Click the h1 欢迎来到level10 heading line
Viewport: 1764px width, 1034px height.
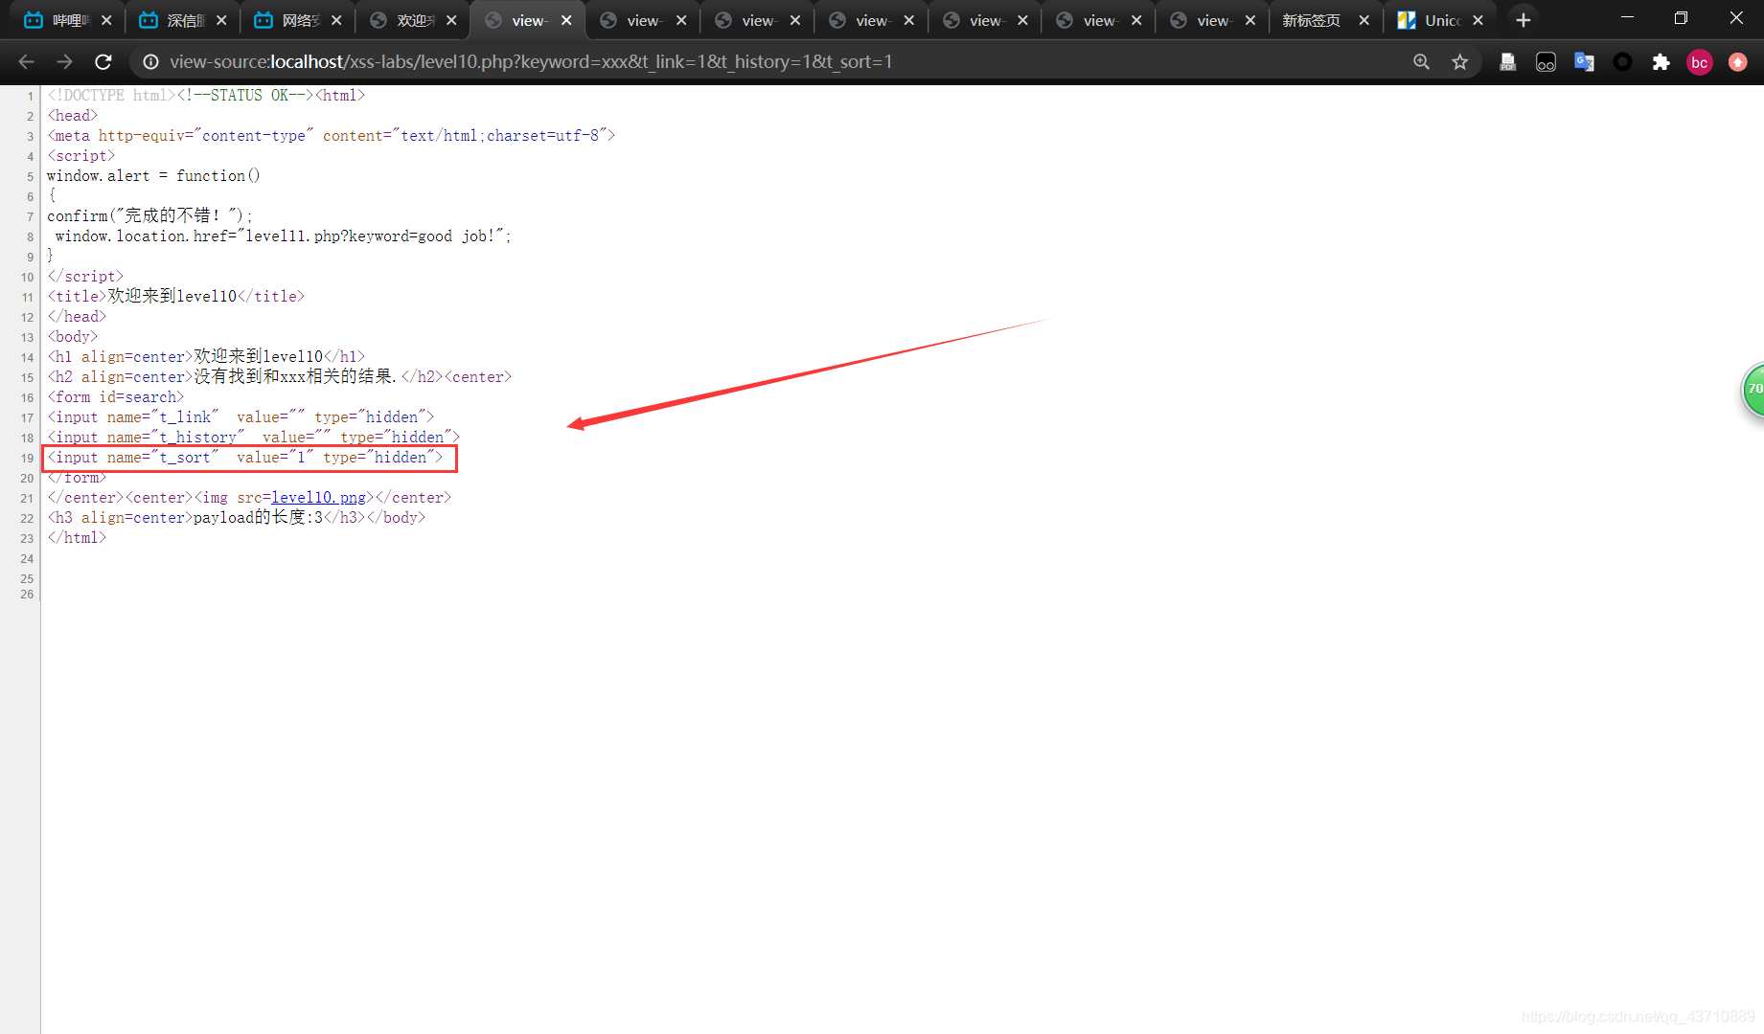[206, 357]
